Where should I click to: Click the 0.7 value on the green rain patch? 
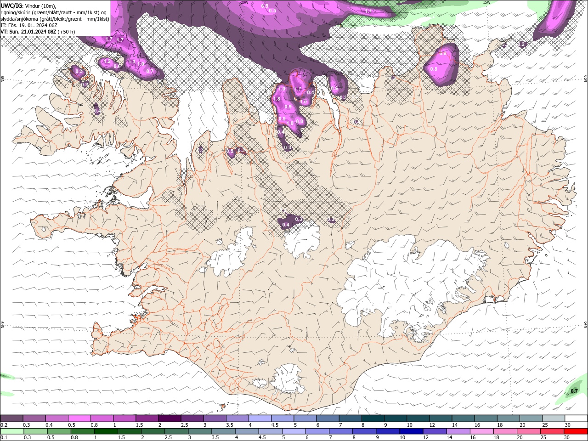(x=574, y=391)
